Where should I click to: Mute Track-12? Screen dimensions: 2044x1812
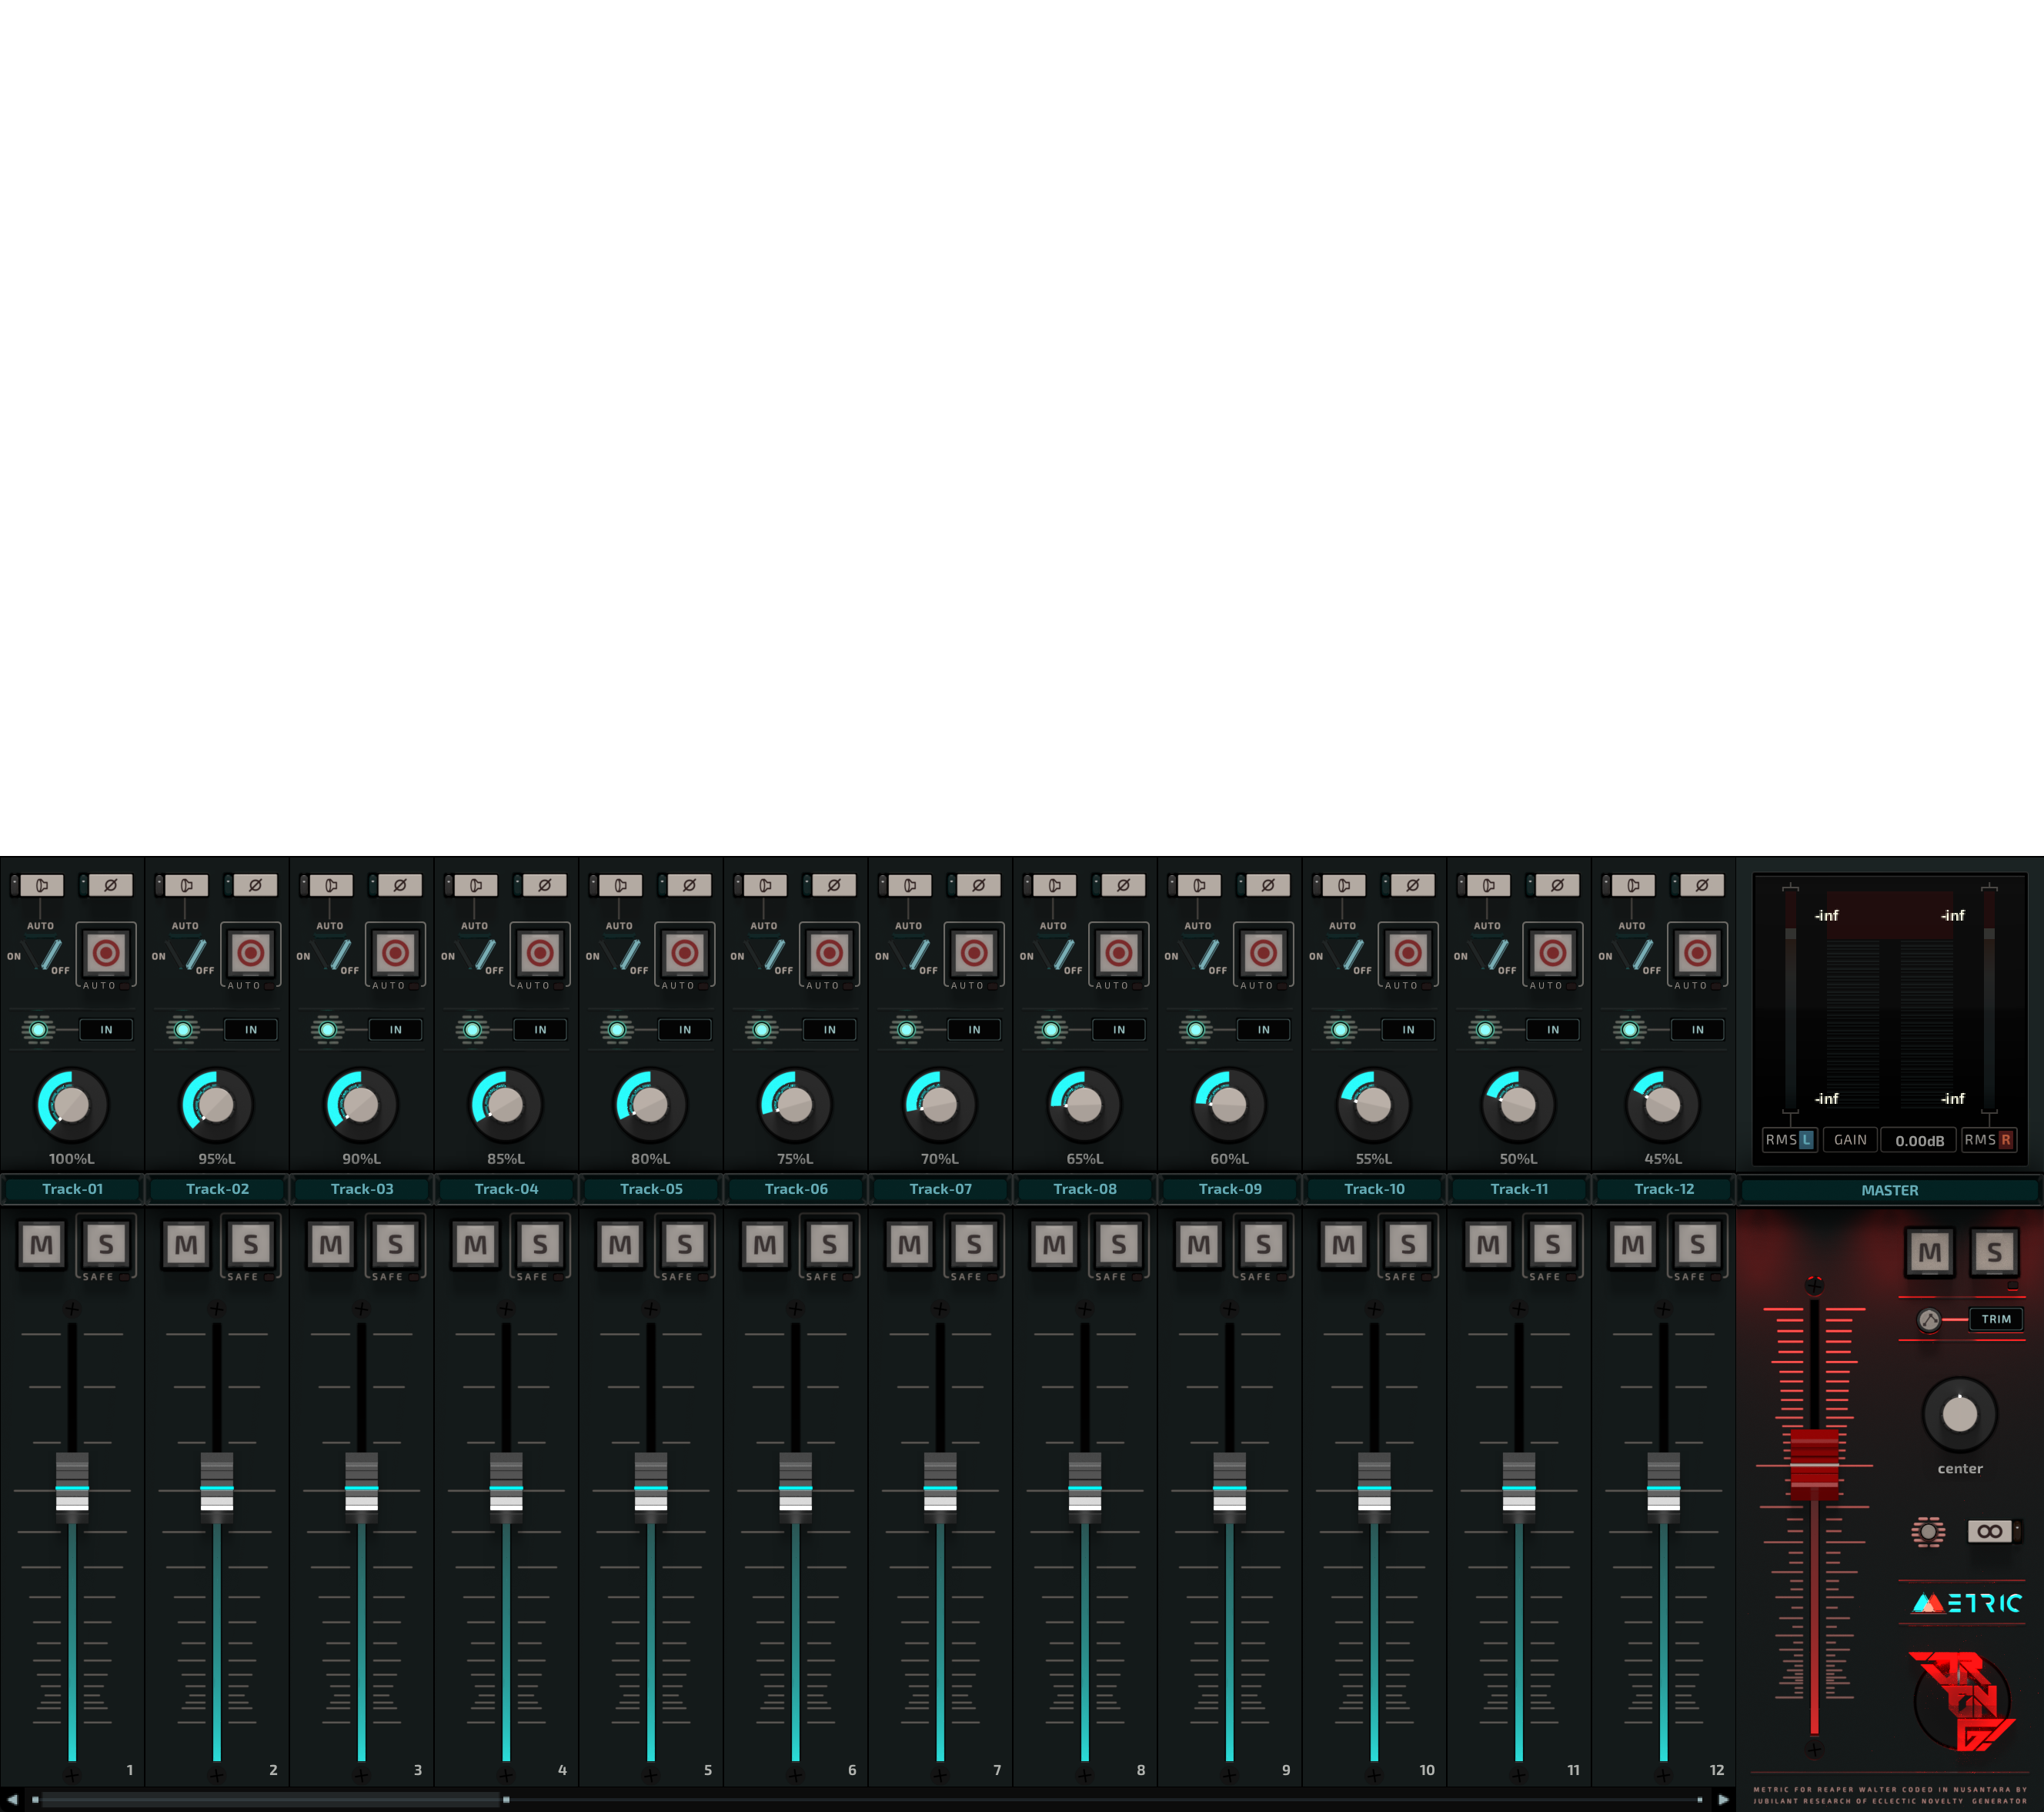[1633, 1245]
